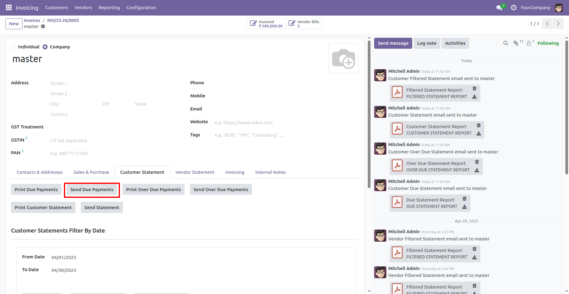Search messages in the chatter
This screenshot has height=294, width=569.
(505, 43)
